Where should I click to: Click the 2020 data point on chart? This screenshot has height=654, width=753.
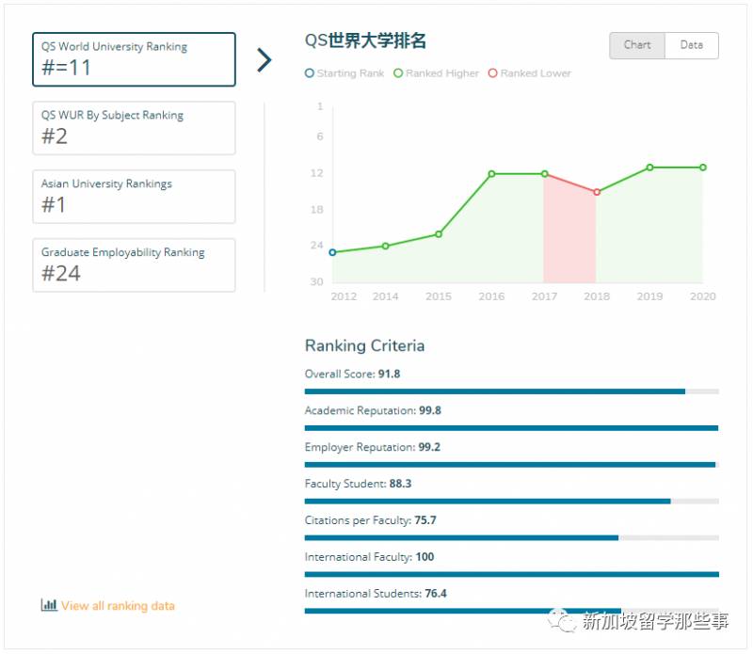[x=702, y=167]
